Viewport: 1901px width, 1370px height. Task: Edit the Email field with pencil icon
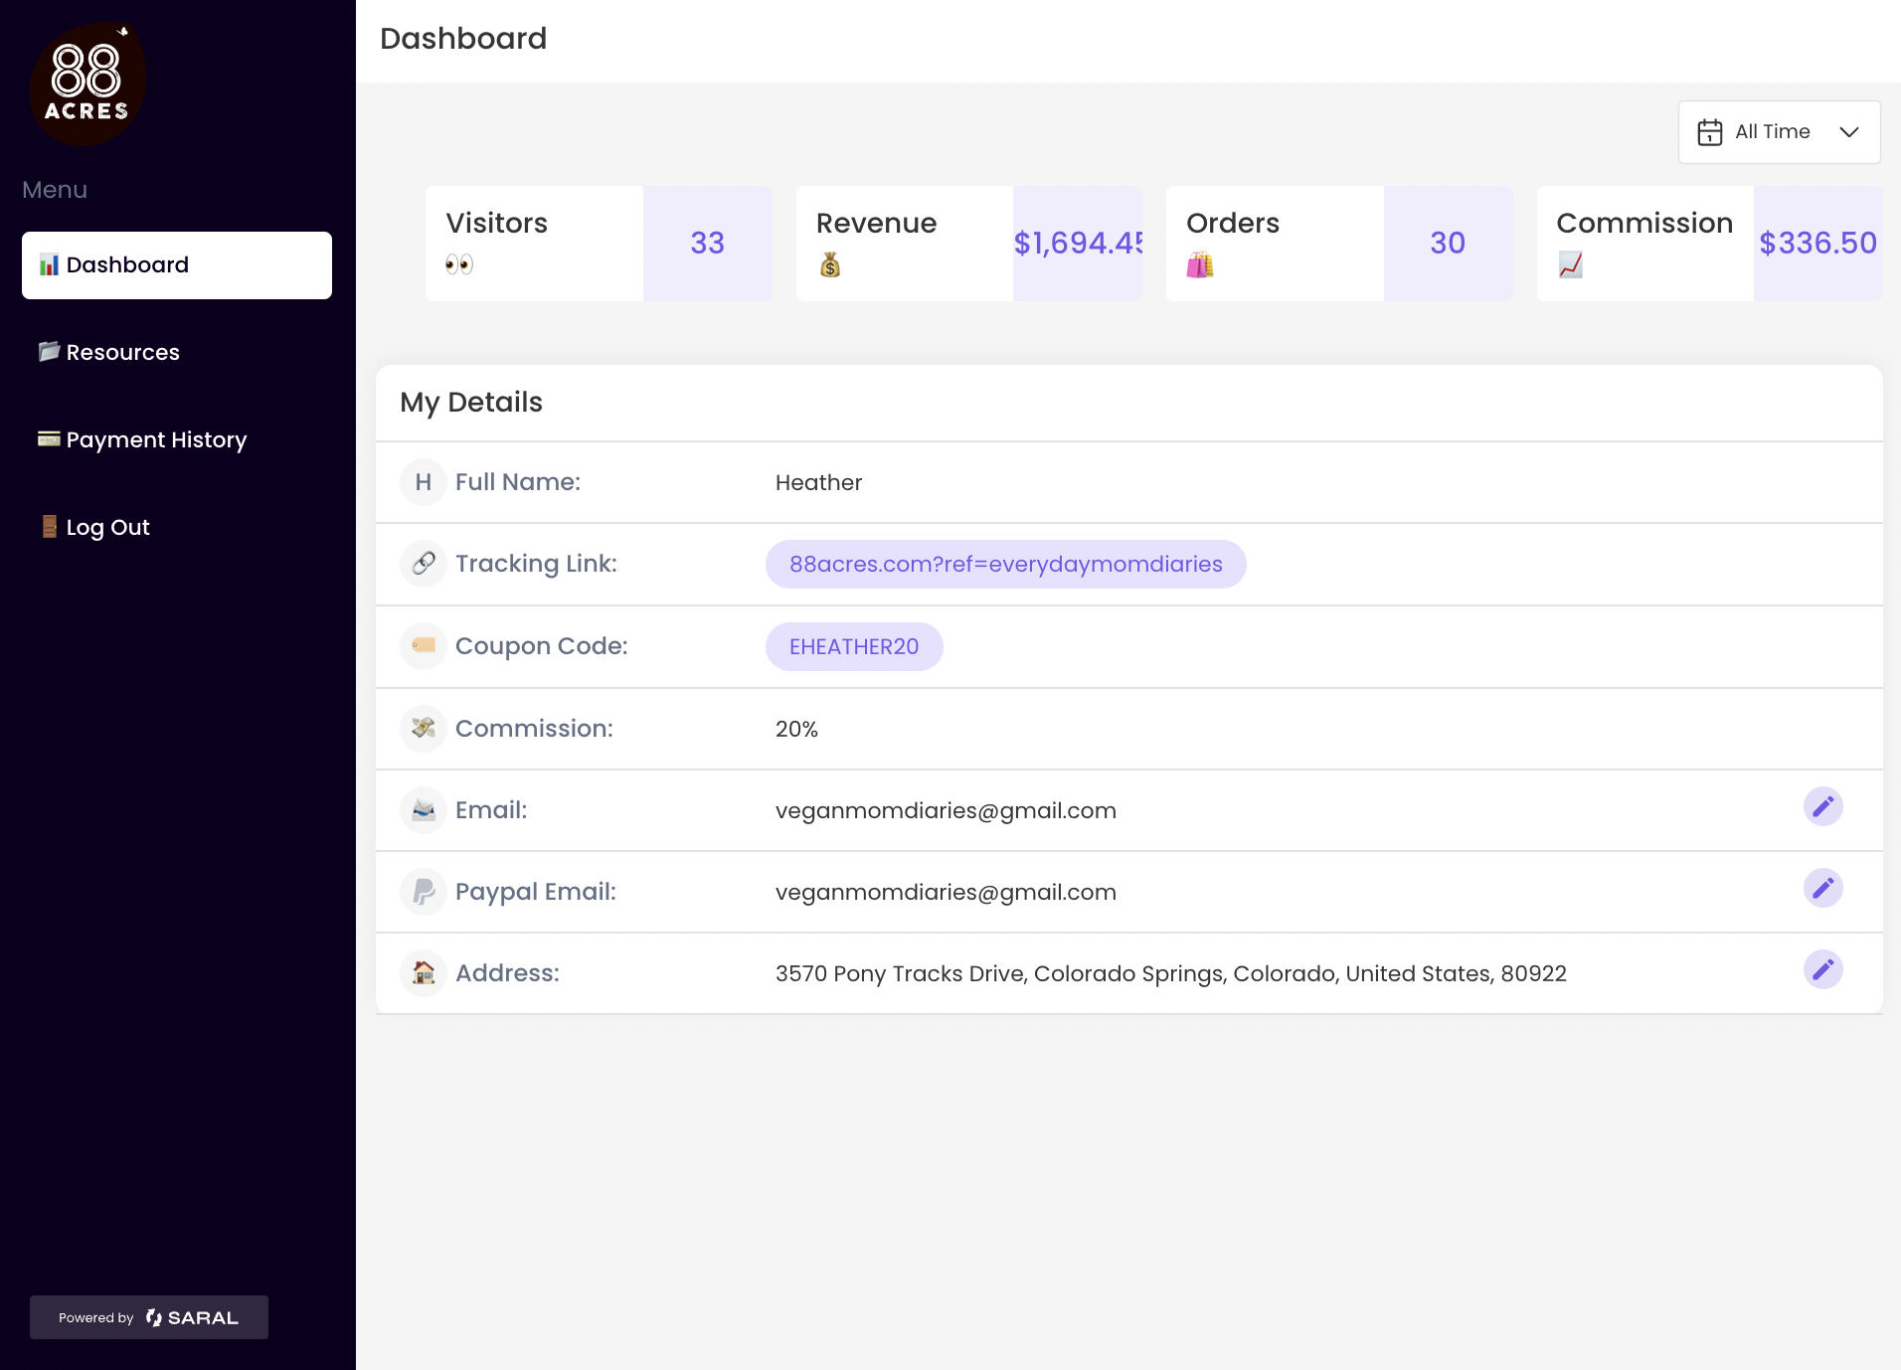(1822, 806)
